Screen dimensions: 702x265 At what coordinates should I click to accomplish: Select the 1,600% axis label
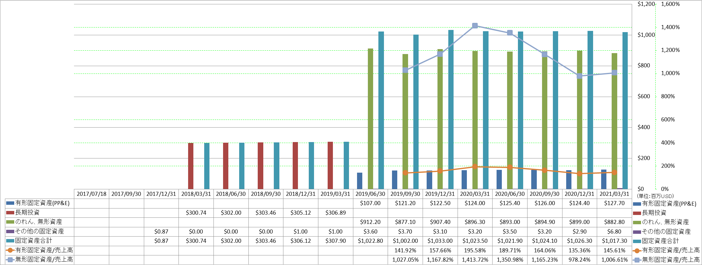tap(670, 4)
